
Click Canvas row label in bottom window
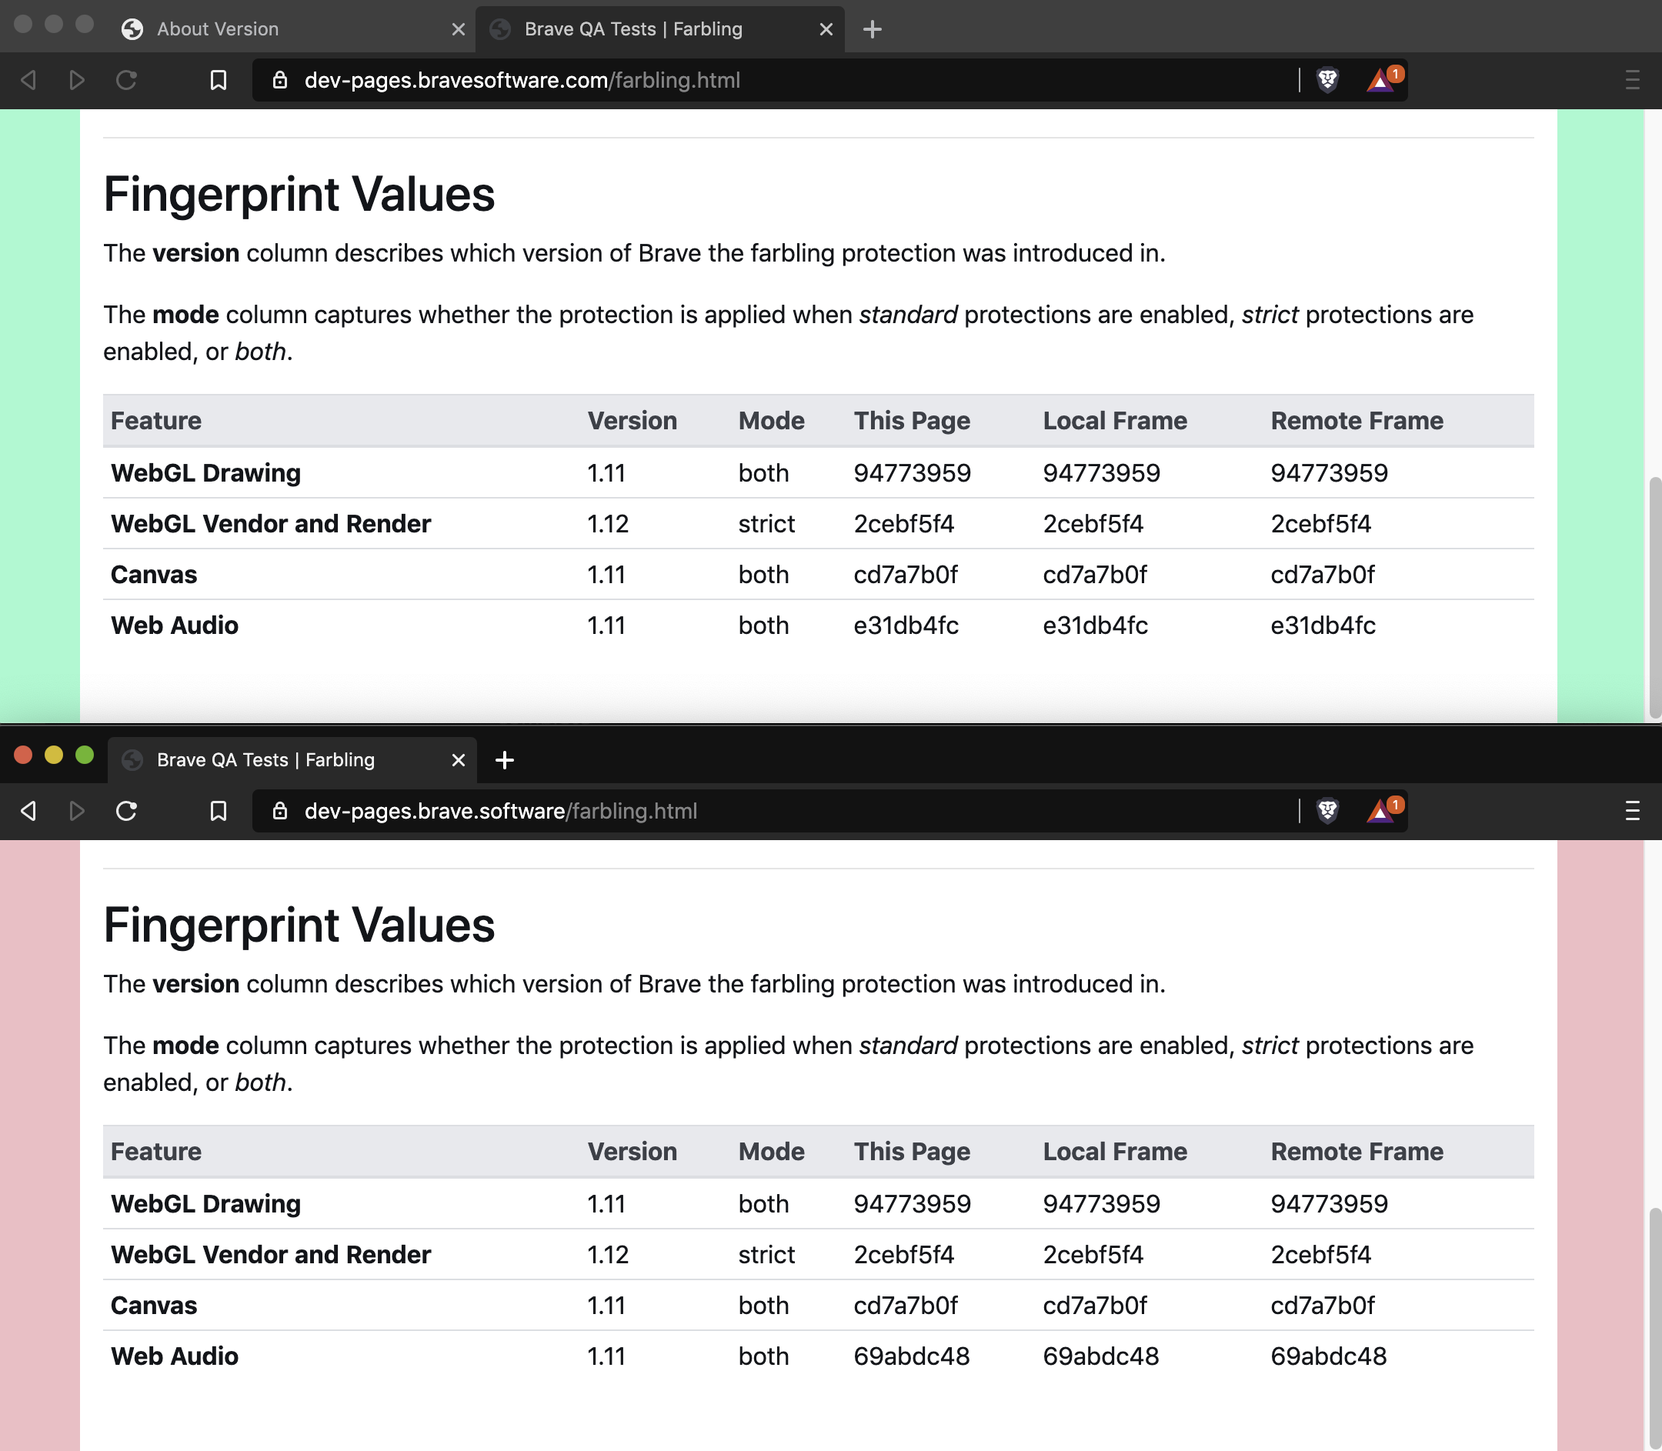(x=154, y=1306)
